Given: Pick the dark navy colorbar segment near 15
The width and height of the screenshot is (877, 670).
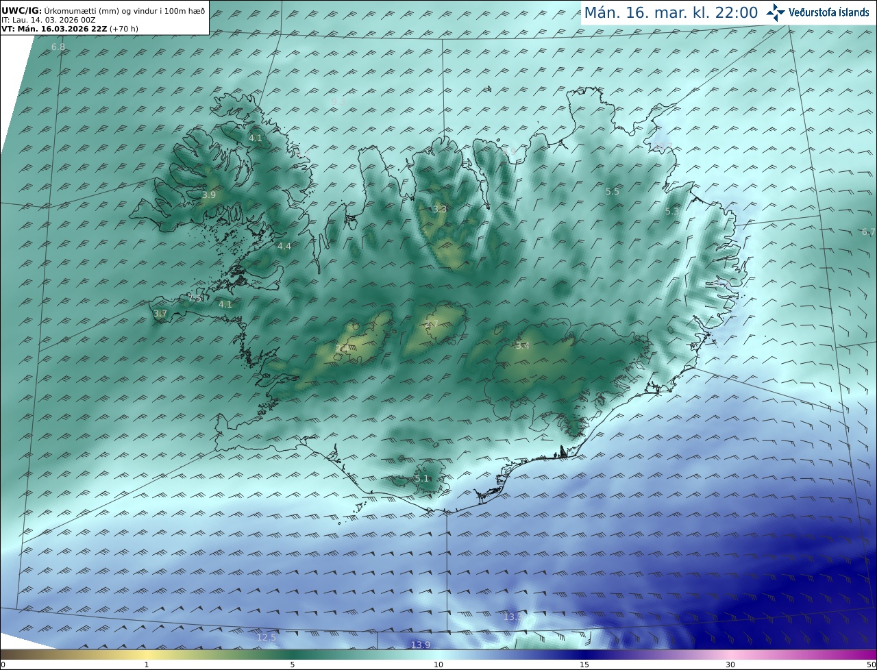Looking at the screenshot, I should point(584,655).
